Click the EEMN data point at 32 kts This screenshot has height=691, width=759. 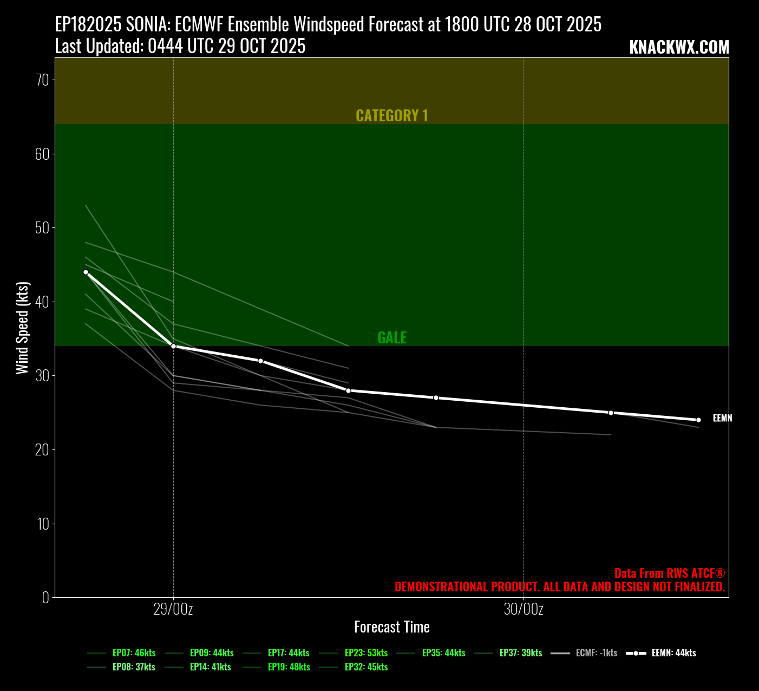[260, 361]
